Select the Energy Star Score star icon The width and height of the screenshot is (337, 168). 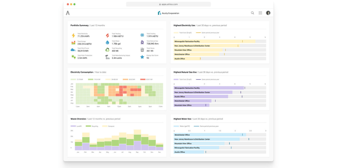(x=142, y=57)
